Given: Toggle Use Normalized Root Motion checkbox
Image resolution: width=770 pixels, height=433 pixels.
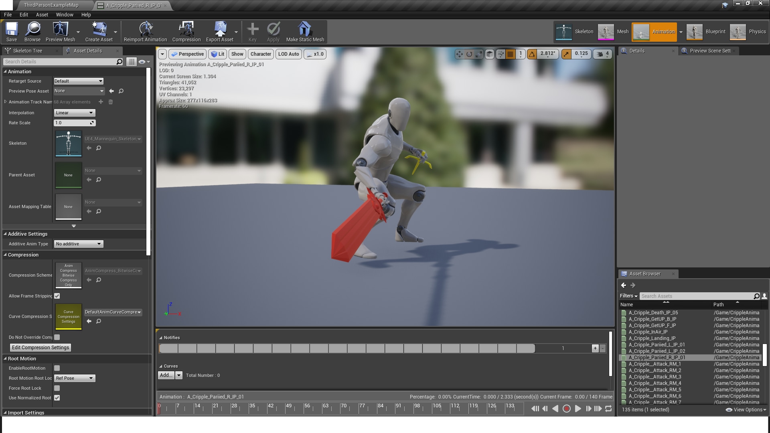Looking at the screenshot, I should [x=57, y=398].
